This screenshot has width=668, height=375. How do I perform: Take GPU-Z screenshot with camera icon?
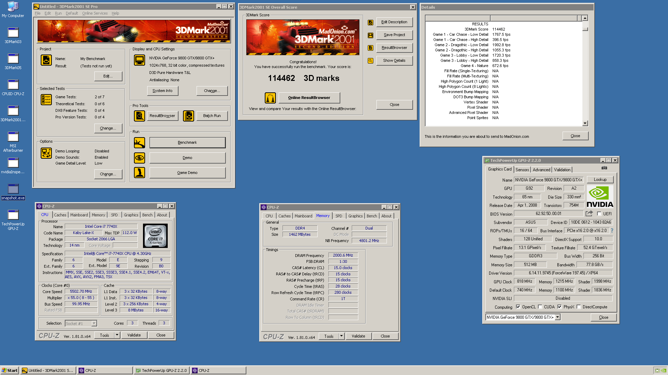click(604, 168)
